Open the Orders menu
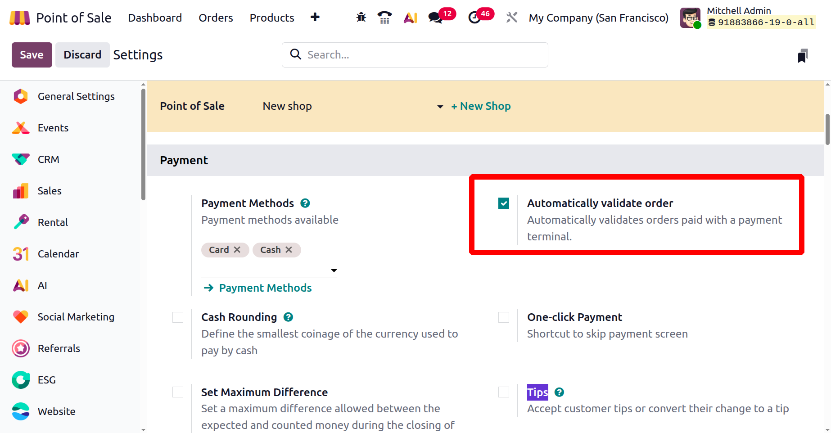831x433 pixels. pos(216,18)
